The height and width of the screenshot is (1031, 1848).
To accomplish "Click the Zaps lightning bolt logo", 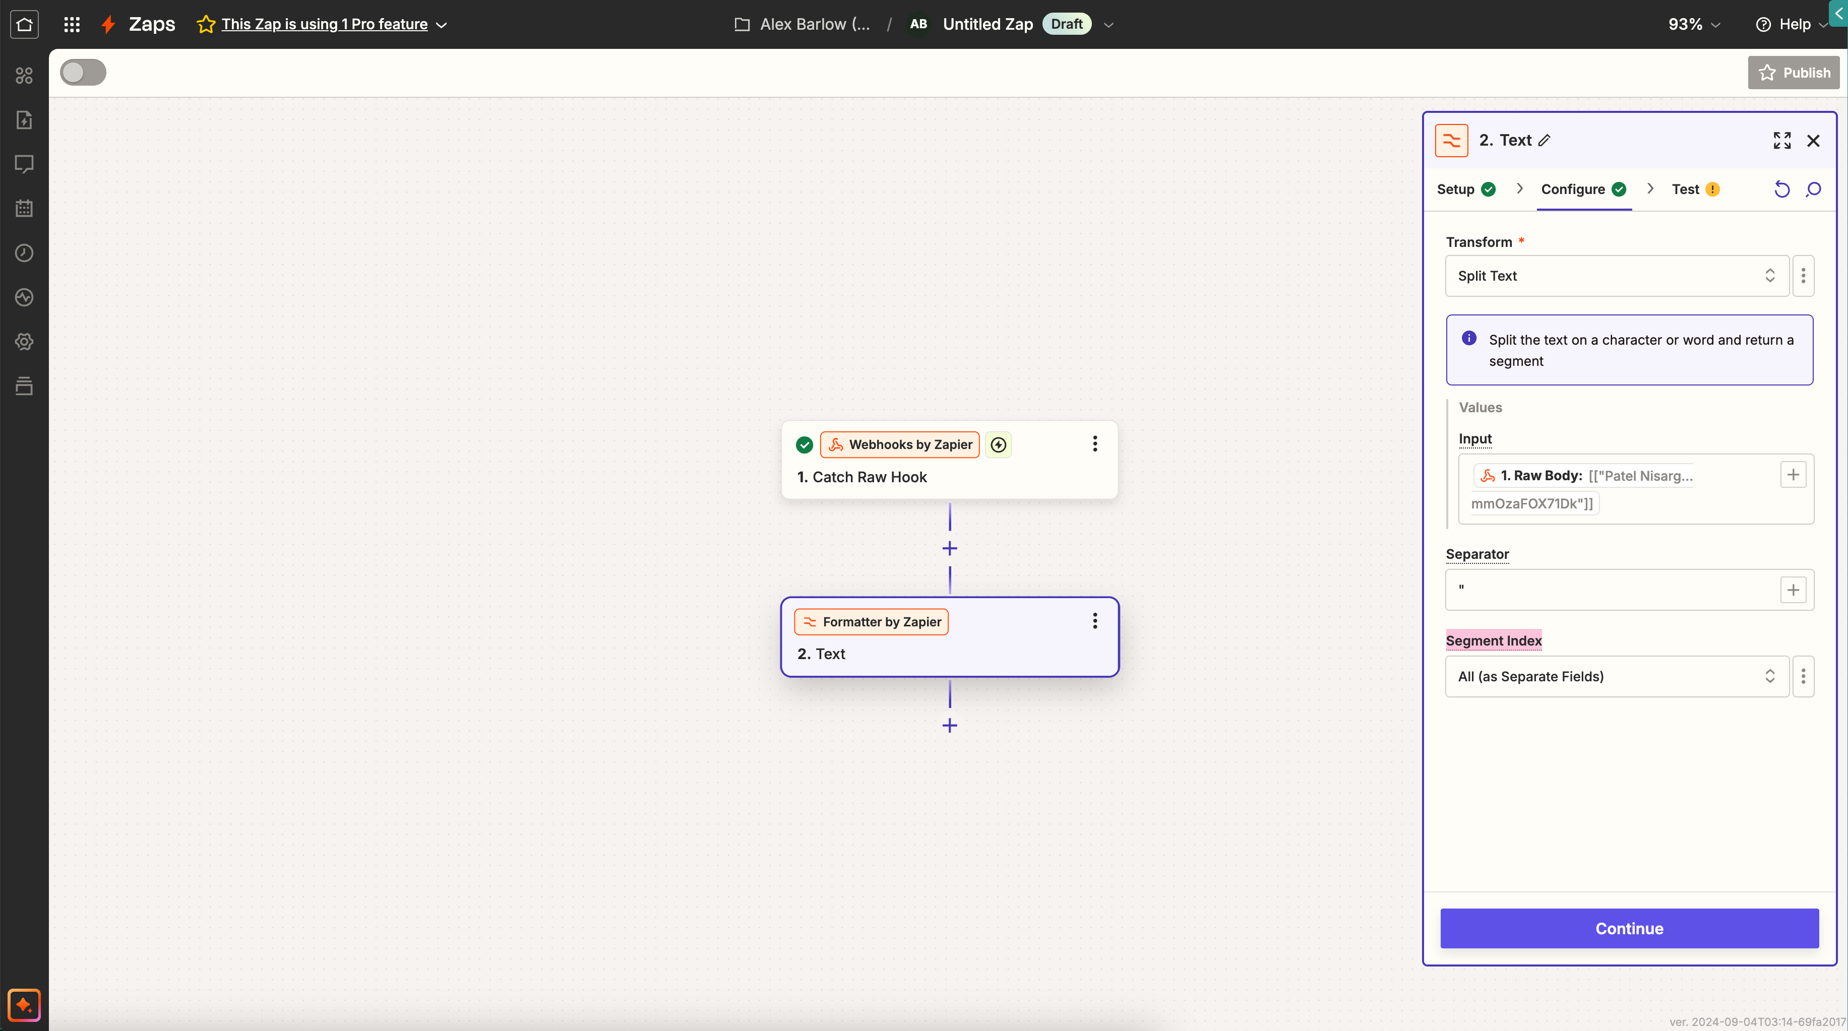I will (108, 24).
